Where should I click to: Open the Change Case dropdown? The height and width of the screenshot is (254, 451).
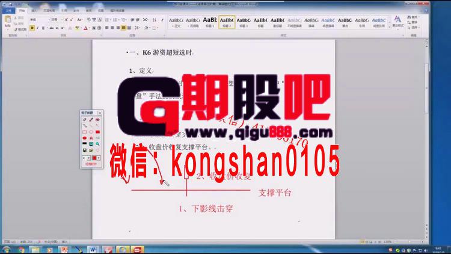79,20
